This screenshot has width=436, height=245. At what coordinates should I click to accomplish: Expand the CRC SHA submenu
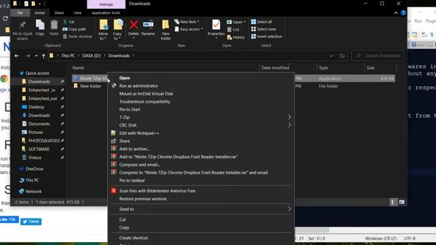tap(201, 125)
